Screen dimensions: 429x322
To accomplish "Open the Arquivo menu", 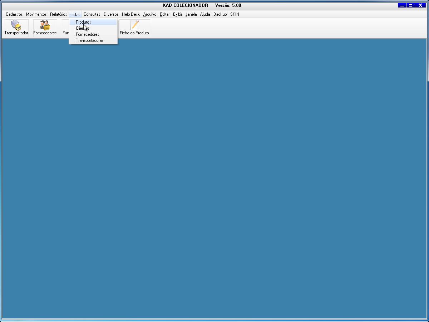I will (x=150, y=14).
